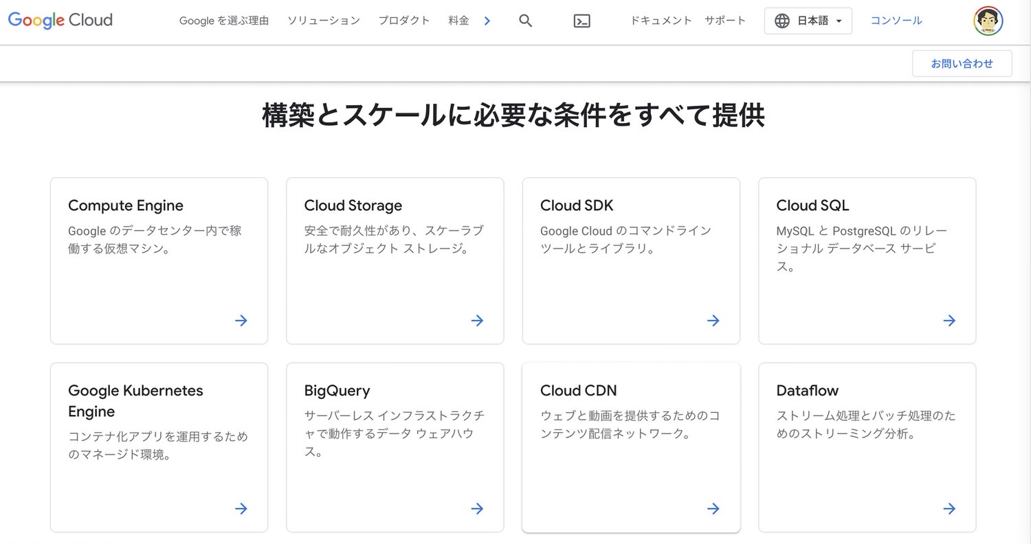The width and height of the screenshot is (1031, 544).
Task: Click description 'Google Cloud のコマンドライン ツールとライブラリ。'
Action: 626,240
